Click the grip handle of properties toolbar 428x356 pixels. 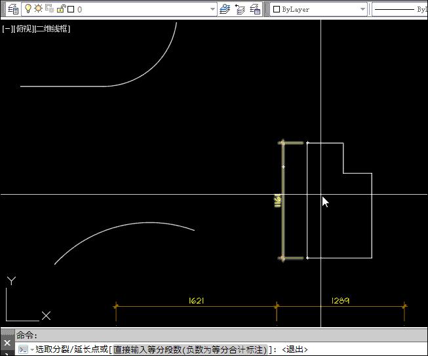point(266,9)
